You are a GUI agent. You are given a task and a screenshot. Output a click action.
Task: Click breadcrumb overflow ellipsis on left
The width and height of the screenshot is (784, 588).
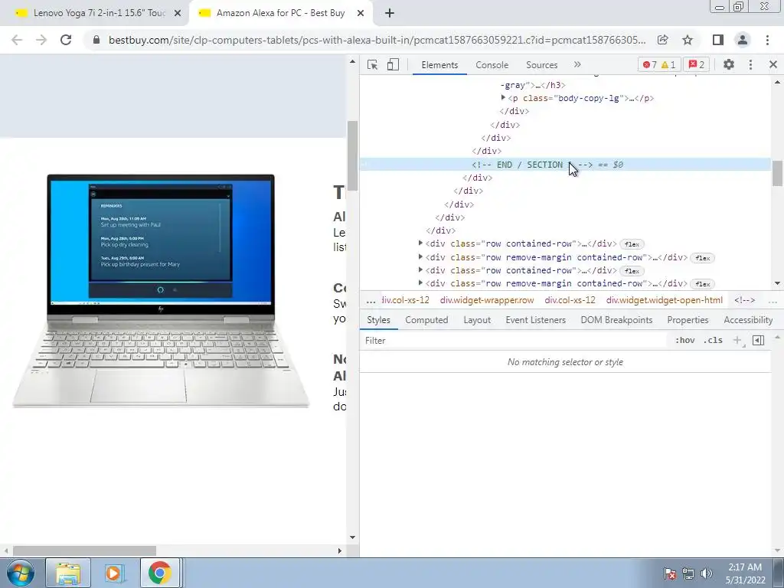371,300
